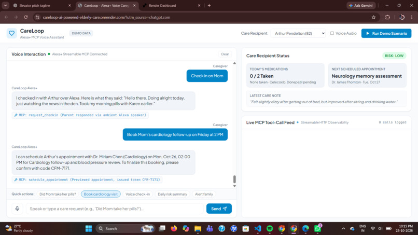Image resolution: width=418 pixels, height=235 pixels.
Task: Click the Latest Care Note text
Action: click(324, 102)
